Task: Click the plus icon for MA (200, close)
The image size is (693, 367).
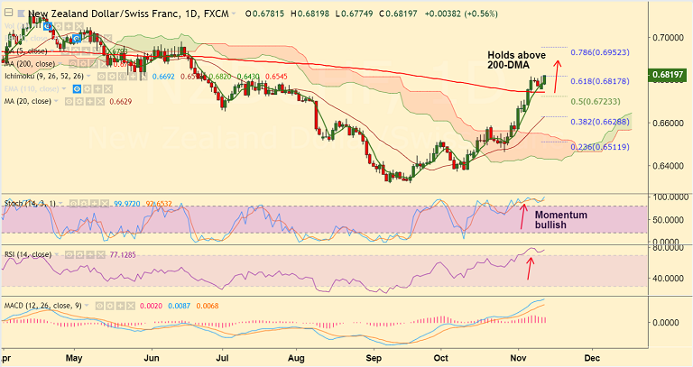Action: tap(94, 64)
